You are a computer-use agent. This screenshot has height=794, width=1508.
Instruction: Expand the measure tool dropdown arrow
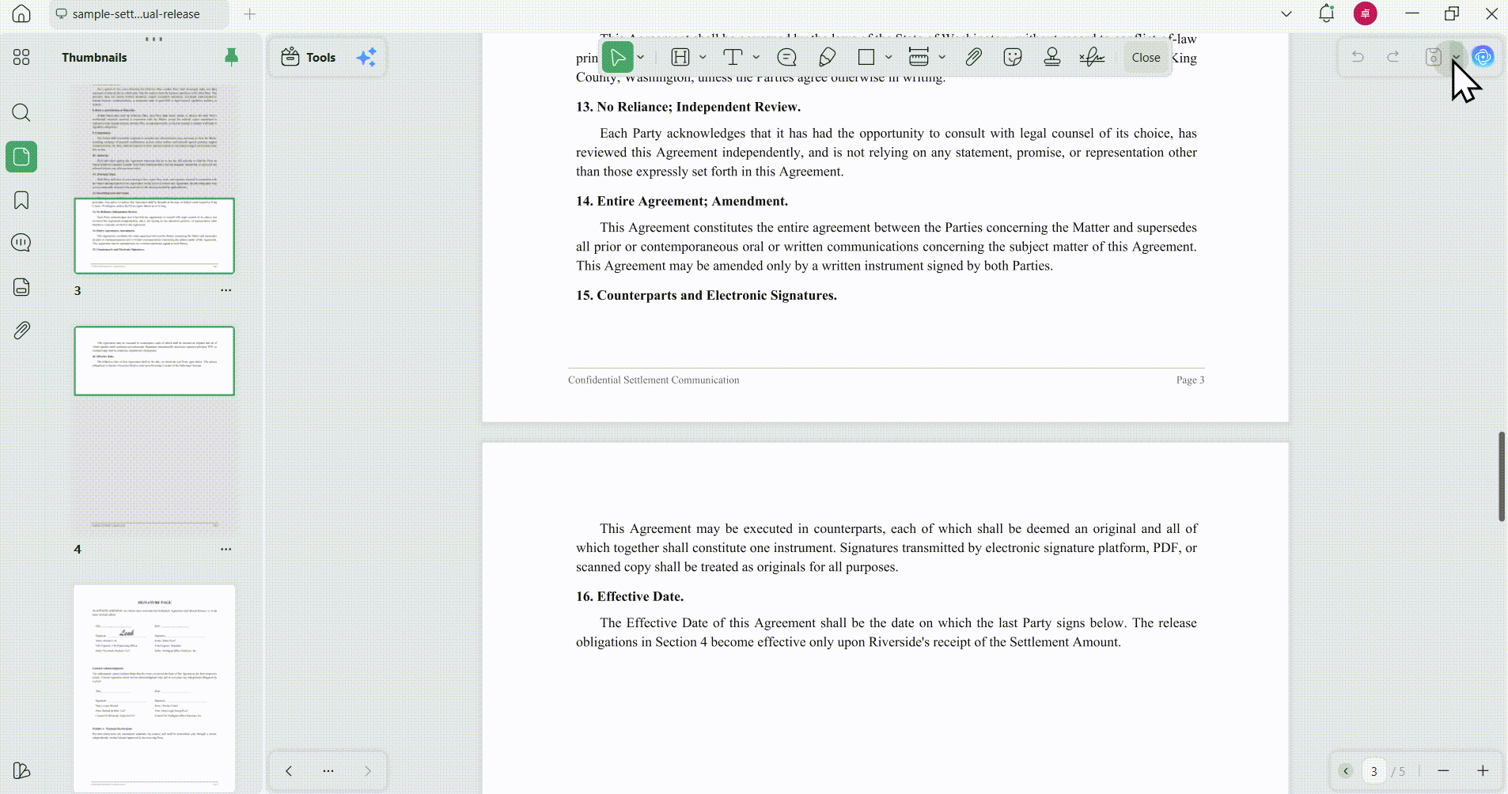[942, 57]
